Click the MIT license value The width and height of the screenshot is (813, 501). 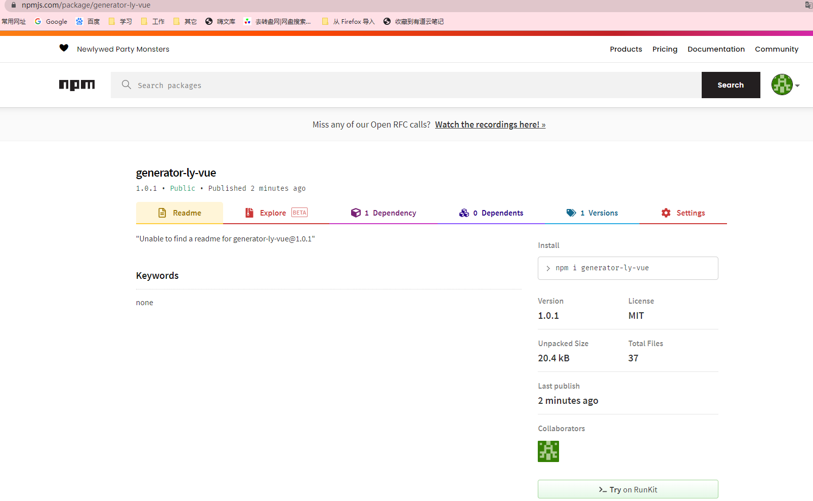click(636, 316)
